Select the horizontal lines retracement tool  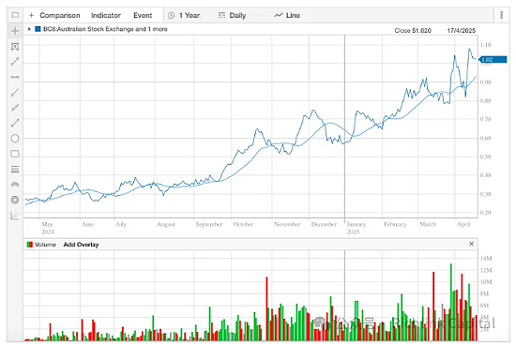coord(15,170)
